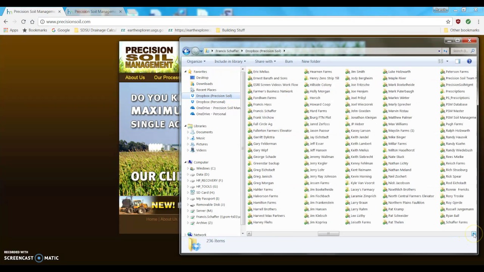Focus the Explorer search box
The height and width of the screenshot is (272, 484).
pyautogui.click(x=463, y=51)
